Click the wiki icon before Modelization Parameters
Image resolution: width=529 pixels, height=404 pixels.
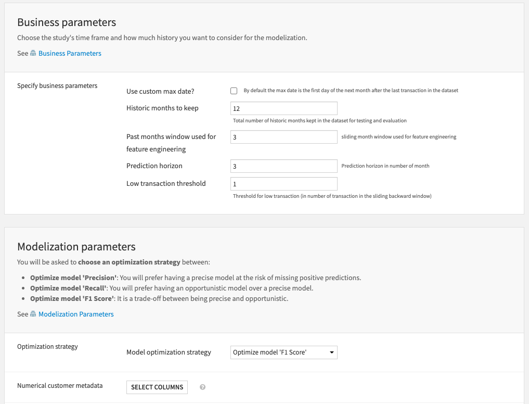[32, 314]
